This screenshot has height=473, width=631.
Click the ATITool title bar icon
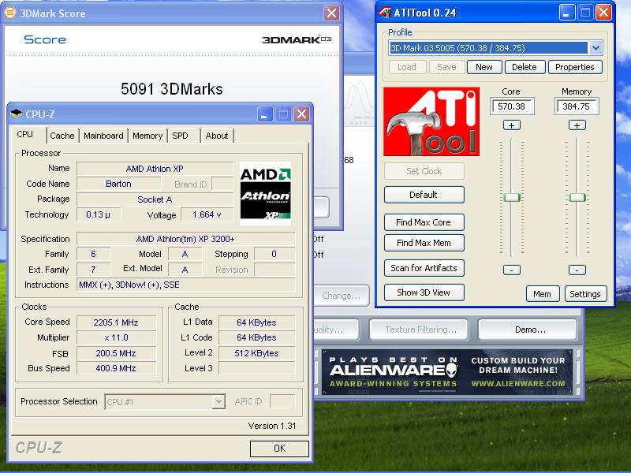click(385, 13)
